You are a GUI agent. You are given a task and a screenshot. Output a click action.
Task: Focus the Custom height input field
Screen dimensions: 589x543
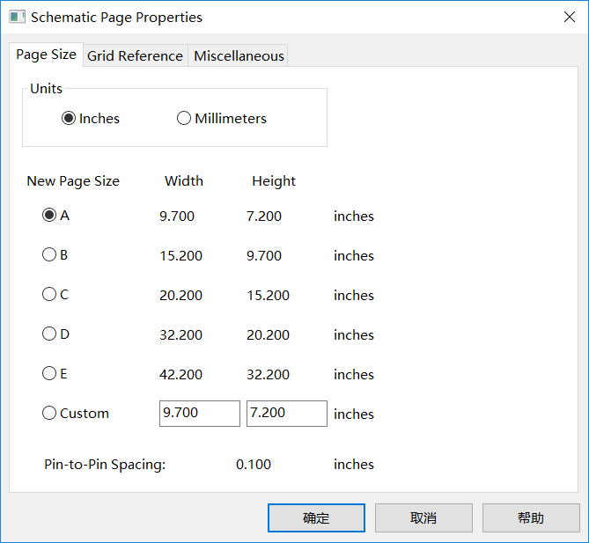pos(286,414)
